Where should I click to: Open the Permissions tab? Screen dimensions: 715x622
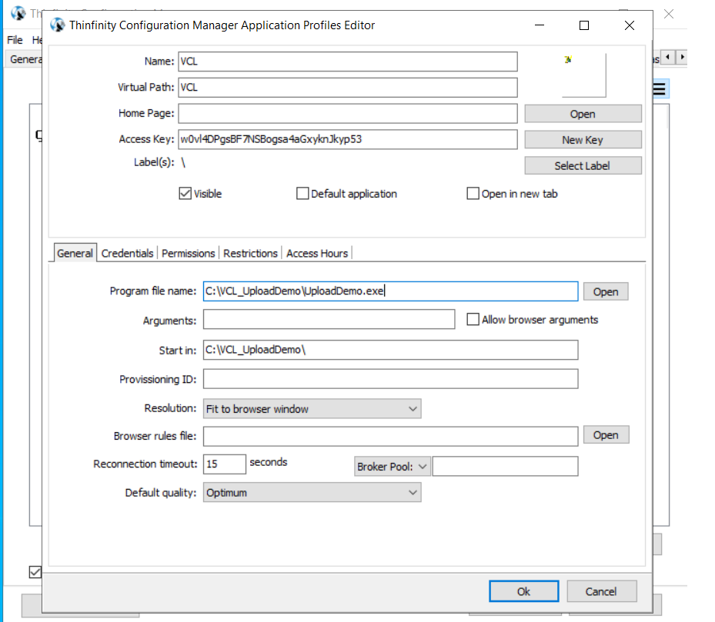click(x=189, y=254)
